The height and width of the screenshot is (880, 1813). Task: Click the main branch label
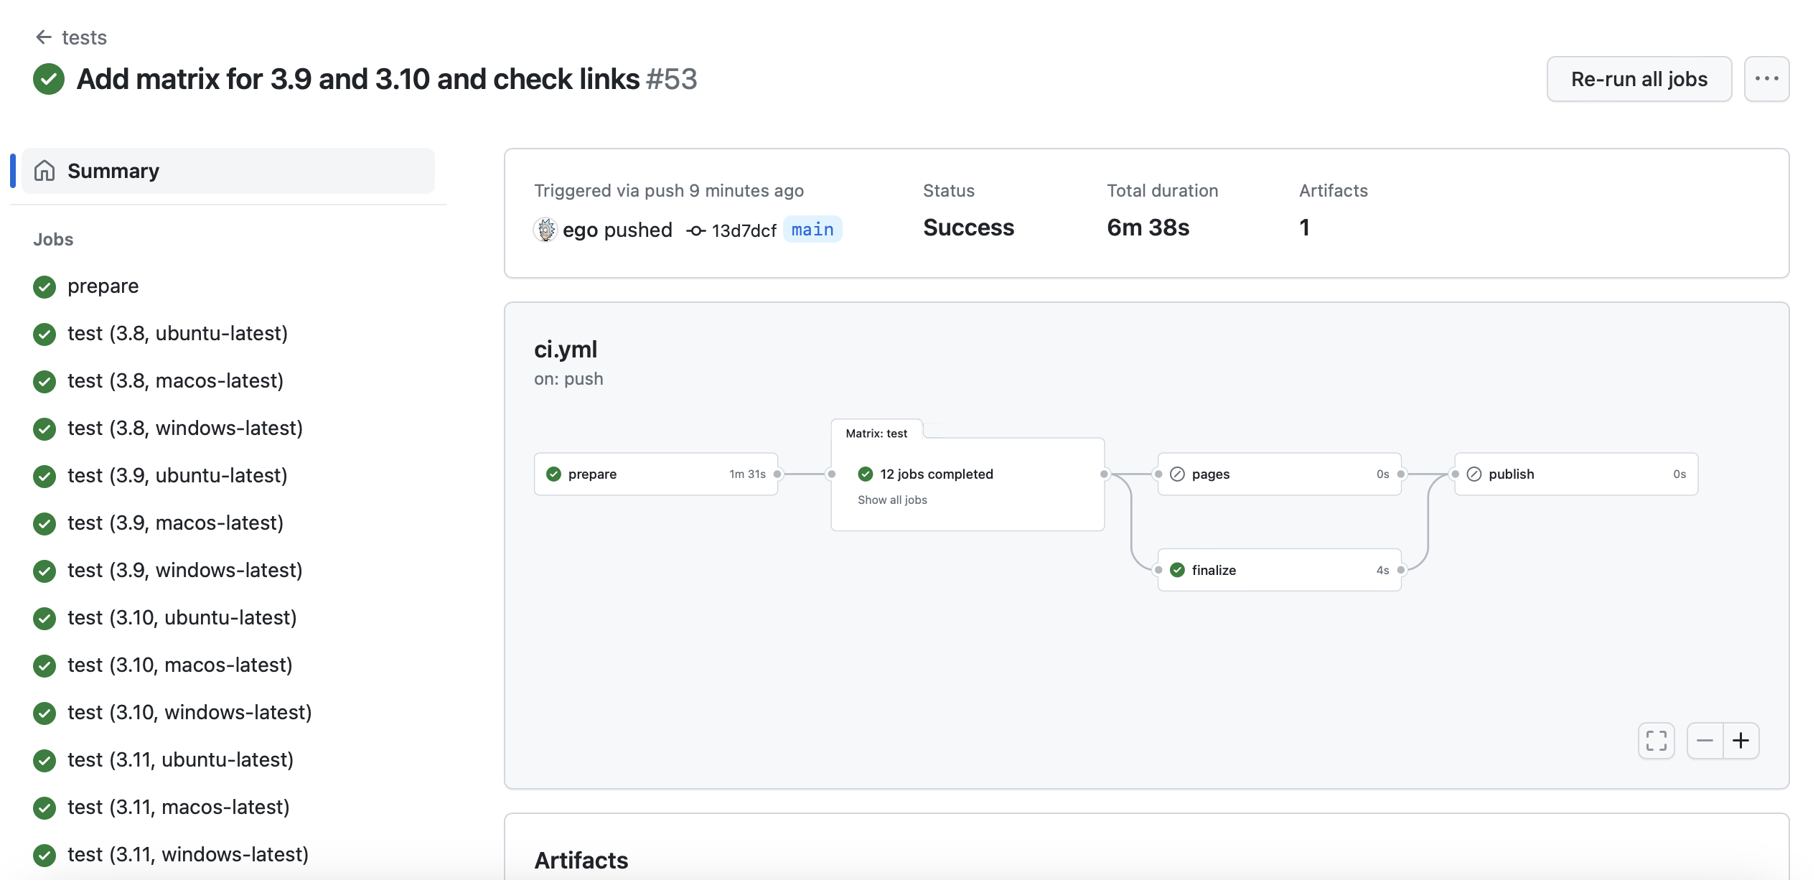[x=812, y=230]
